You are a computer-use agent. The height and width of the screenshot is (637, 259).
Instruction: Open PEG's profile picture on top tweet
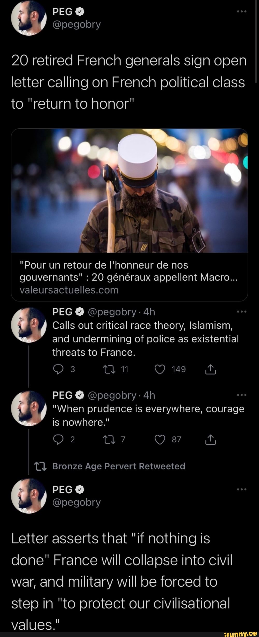28,18
